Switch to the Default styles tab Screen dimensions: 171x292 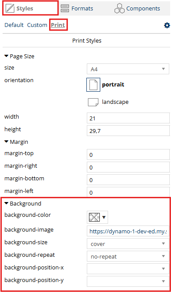(x=14, y=25)
